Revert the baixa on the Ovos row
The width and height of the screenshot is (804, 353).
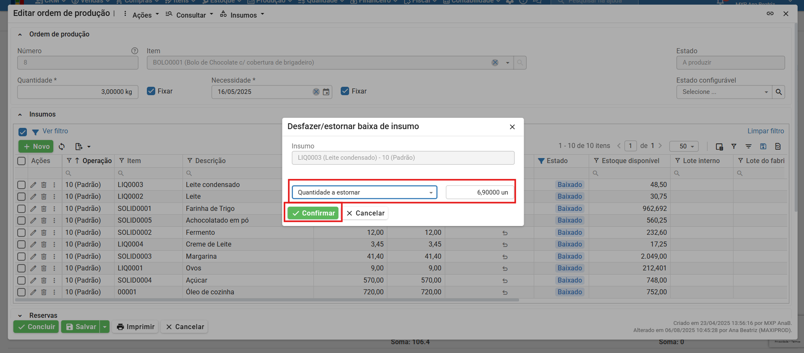coord(505,268)
